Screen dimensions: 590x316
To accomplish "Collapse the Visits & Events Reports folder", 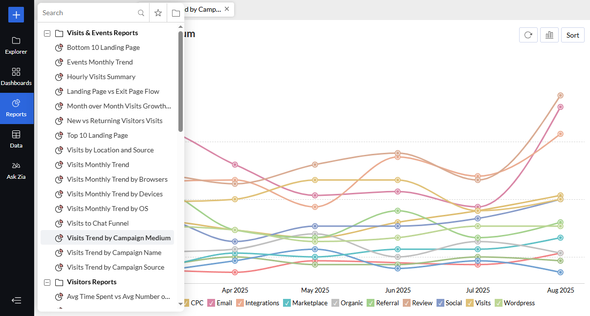I will pos(47,33).
